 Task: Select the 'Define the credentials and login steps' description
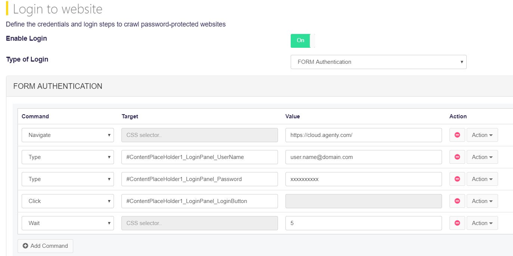click(116, 24)
